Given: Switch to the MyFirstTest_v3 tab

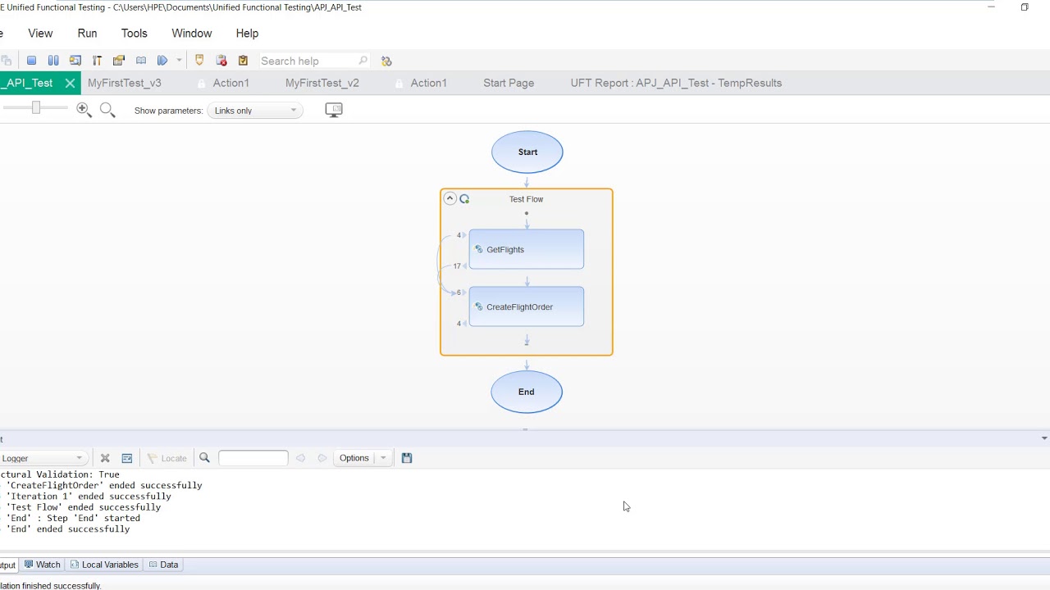Looking at the screenshot, I should pos(125,83).
